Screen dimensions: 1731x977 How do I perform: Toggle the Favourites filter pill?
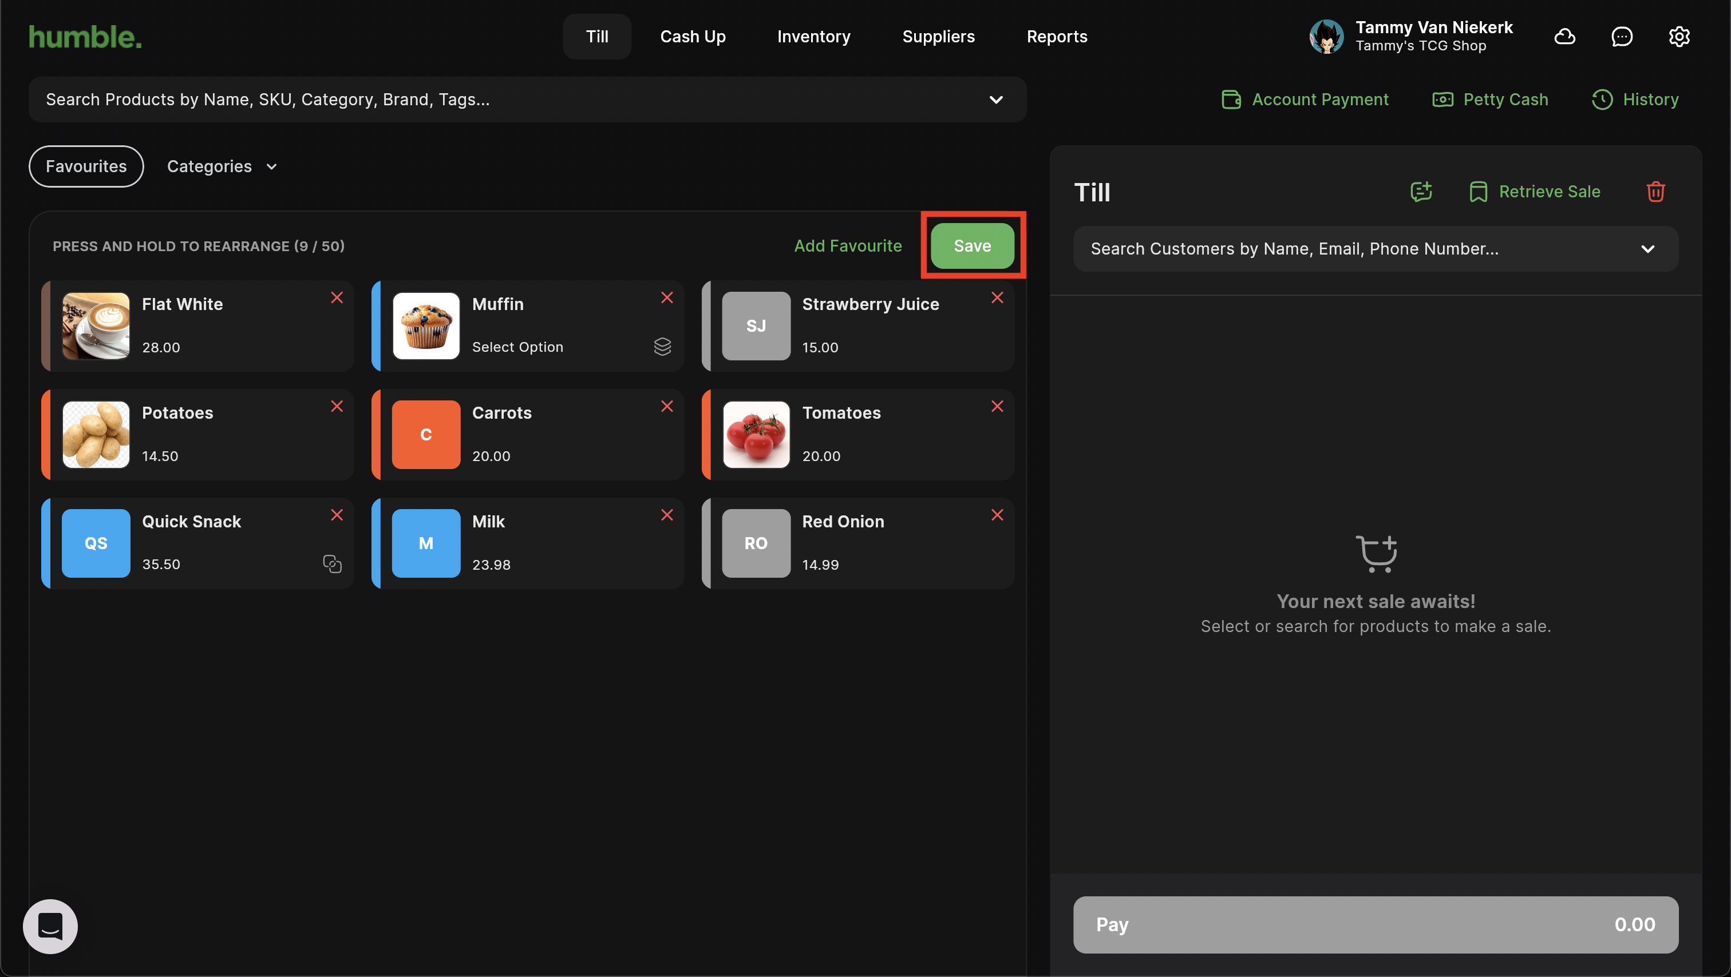pyautogui.click(x=86, y=166)
